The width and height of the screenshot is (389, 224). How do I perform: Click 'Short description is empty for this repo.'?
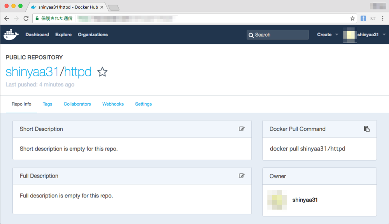tap(69, 149)
